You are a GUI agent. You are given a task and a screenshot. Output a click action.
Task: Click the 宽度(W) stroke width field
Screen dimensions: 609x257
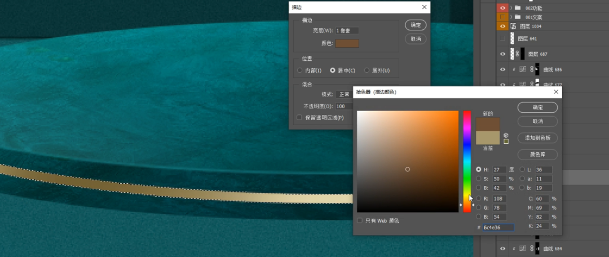347,30
